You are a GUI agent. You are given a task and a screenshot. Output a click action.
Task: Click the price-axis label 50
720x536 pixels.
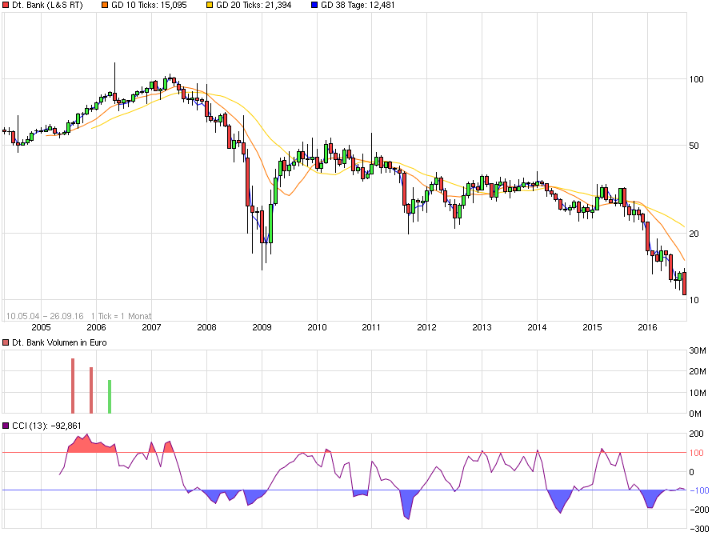[694, 146]
